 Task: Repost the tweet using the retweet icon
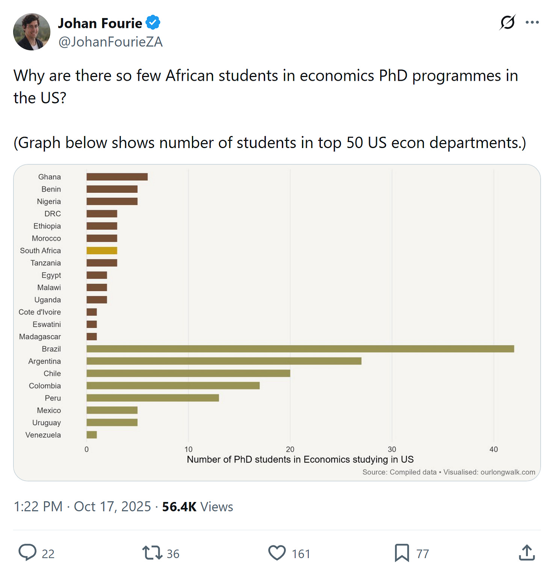click(152, 553)
